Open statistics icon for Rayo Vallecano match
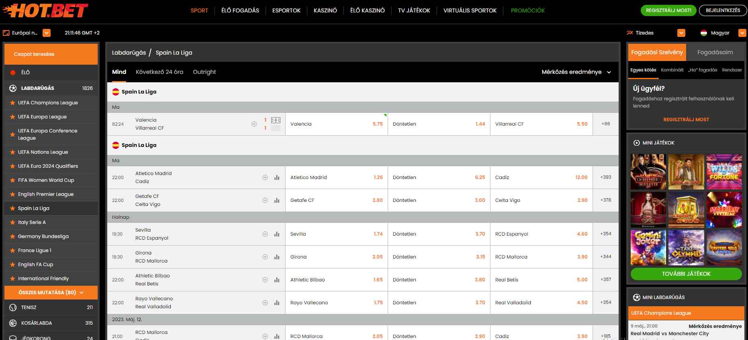This screenshot has height=340, width=748. [x=277, y=303]
